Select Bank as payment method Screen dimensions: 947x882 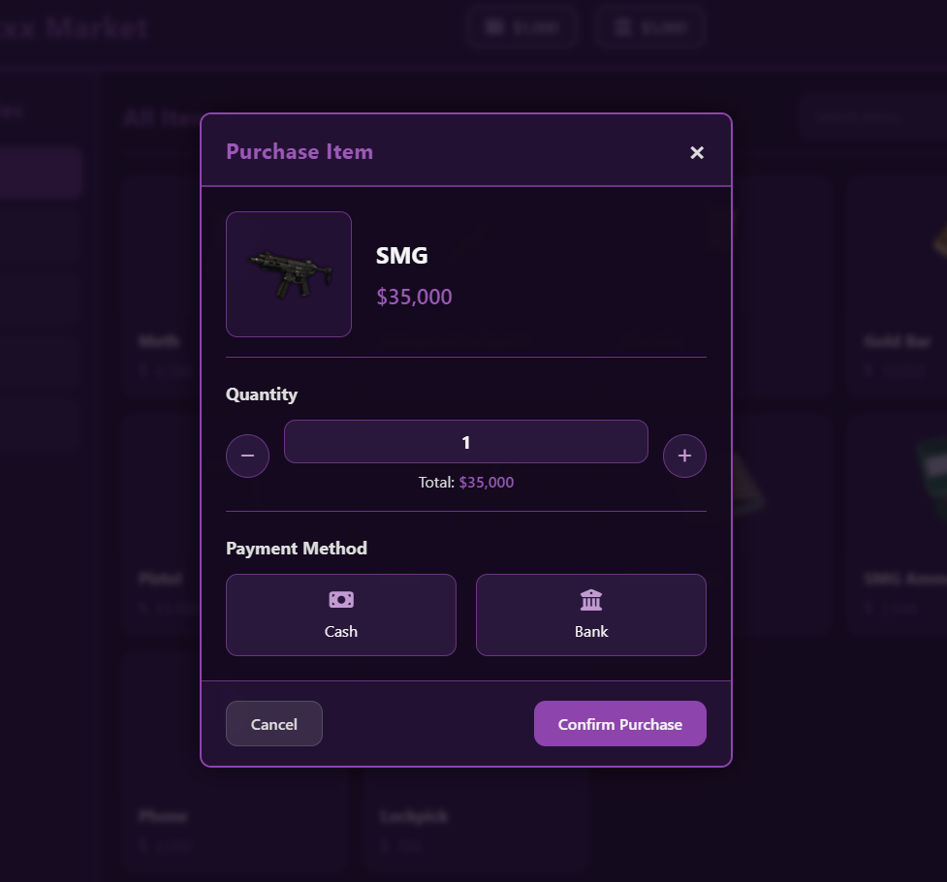[590, 614]
